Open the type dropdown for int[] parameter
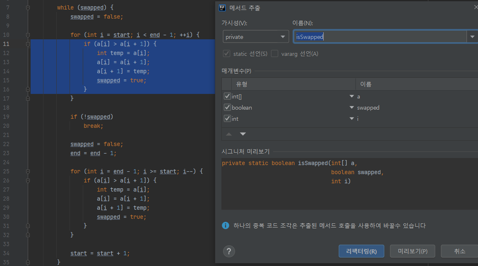The width and height of the screenshot is (478, 266). point(351,96)
